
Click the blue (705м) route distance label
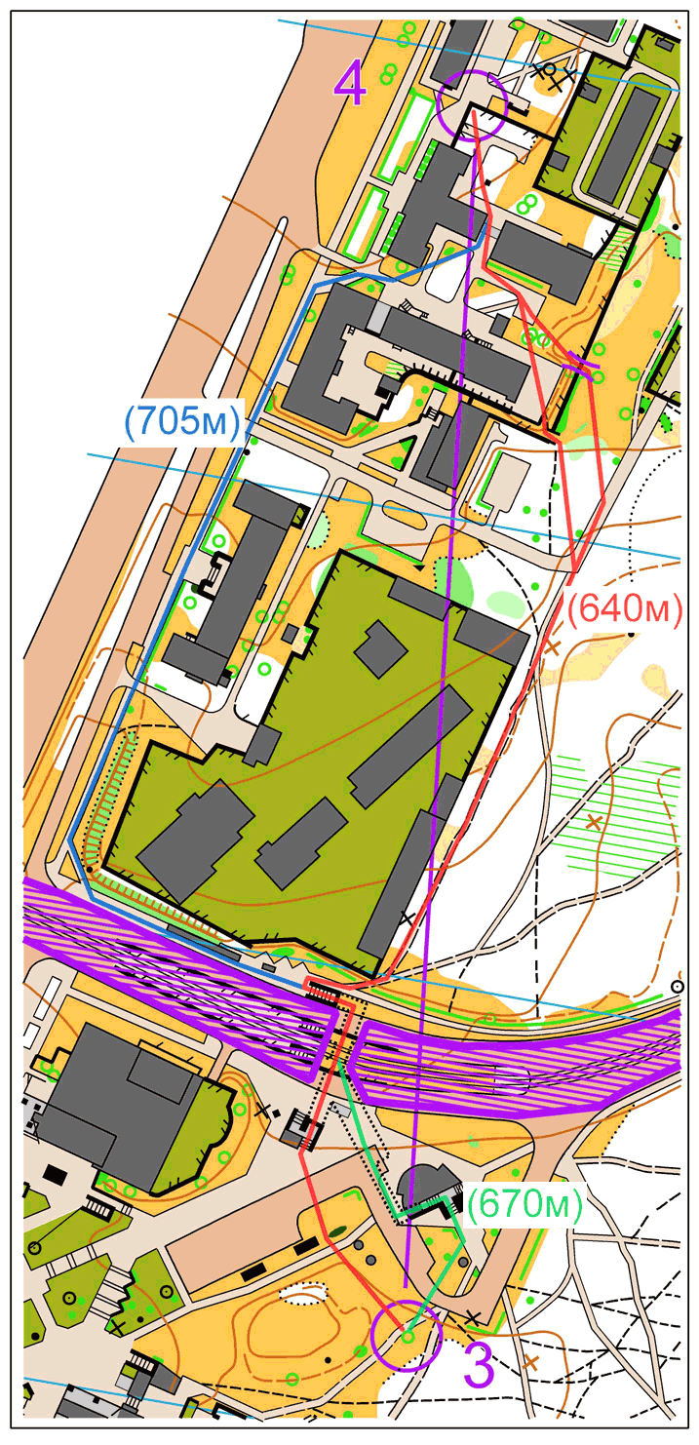182,422
